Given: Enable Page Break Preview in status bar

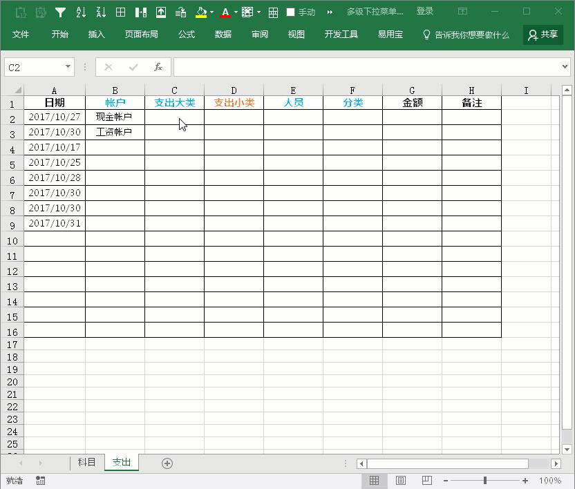Looking at the screenshot, I should (426, 479).
